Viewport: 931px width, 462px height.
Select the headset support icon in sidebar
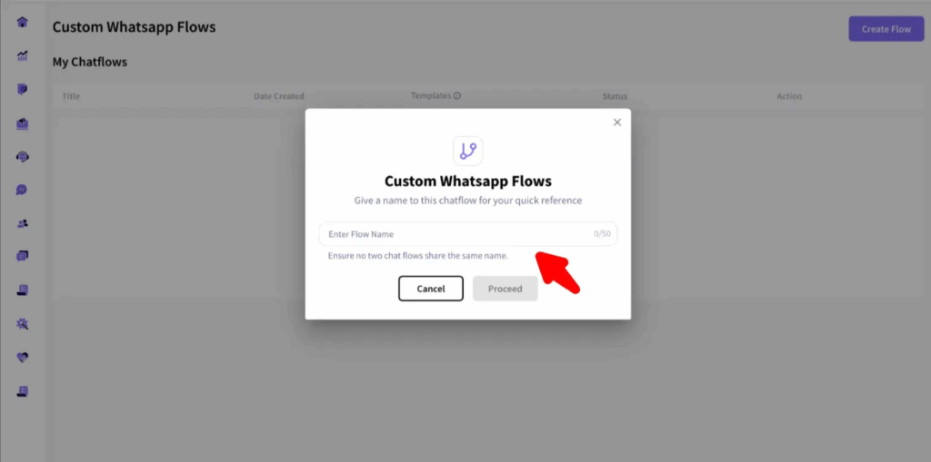click(23, 157)
